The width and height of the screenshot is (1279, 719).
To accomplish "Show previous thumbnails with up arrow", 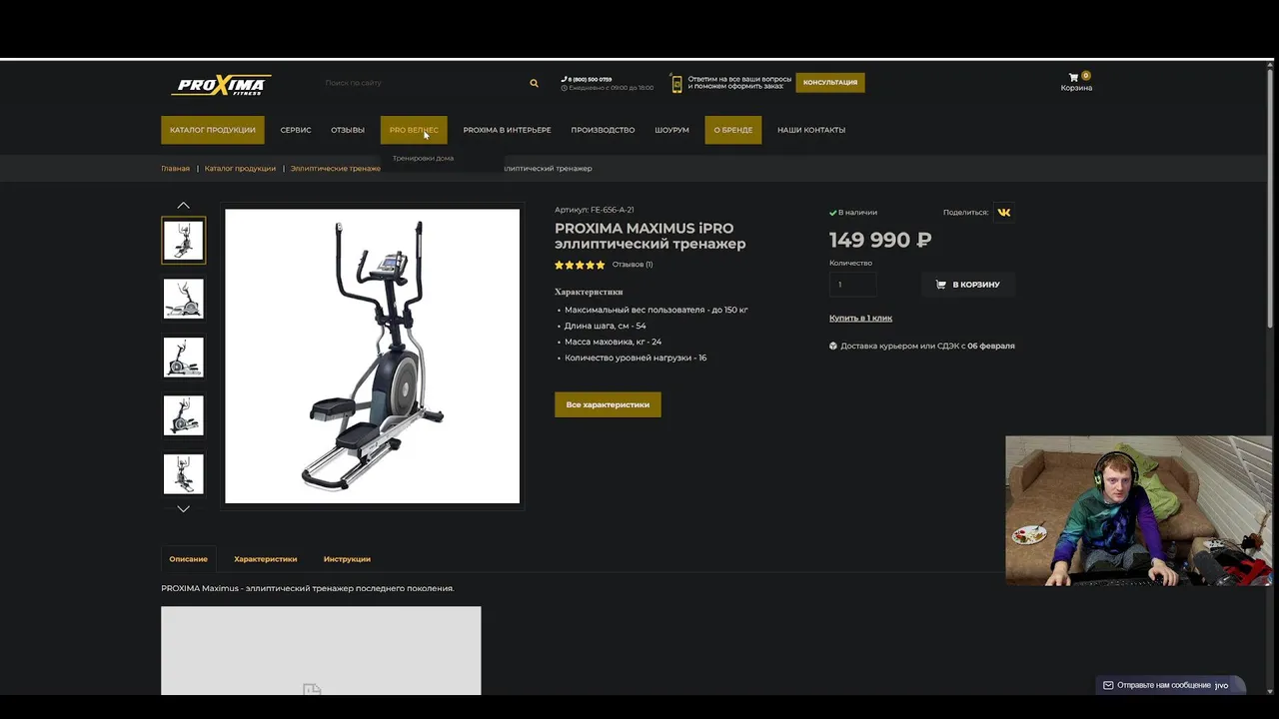I will coord(183,205).
